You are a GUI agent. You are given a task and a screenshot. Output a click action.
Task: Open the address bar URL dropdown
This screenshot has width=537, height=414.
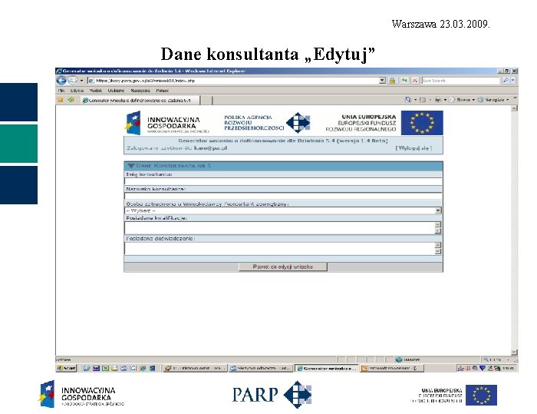pyautogui.click(x=382, y=80)
